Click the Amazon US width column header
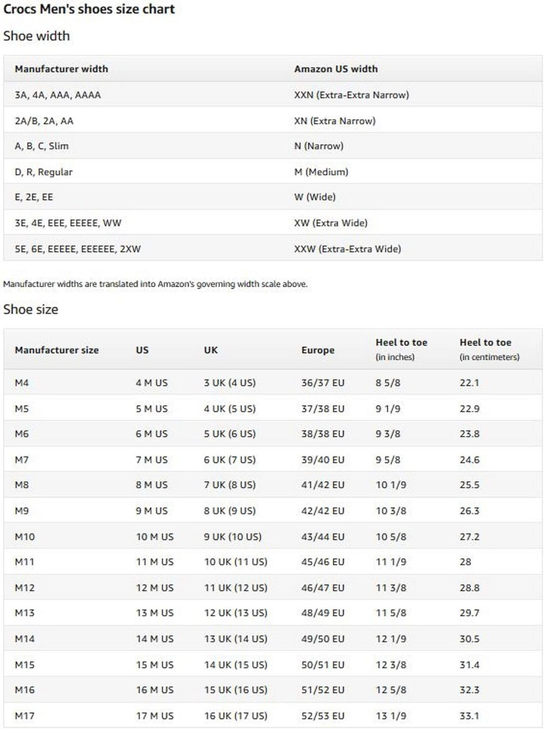Viewport: 544px width, 729px height. (x=336, y=69)
